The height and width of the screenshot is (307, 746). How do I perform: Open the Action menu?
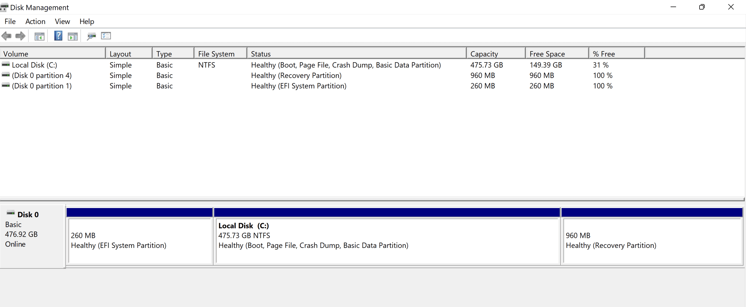tap(35, 21)
